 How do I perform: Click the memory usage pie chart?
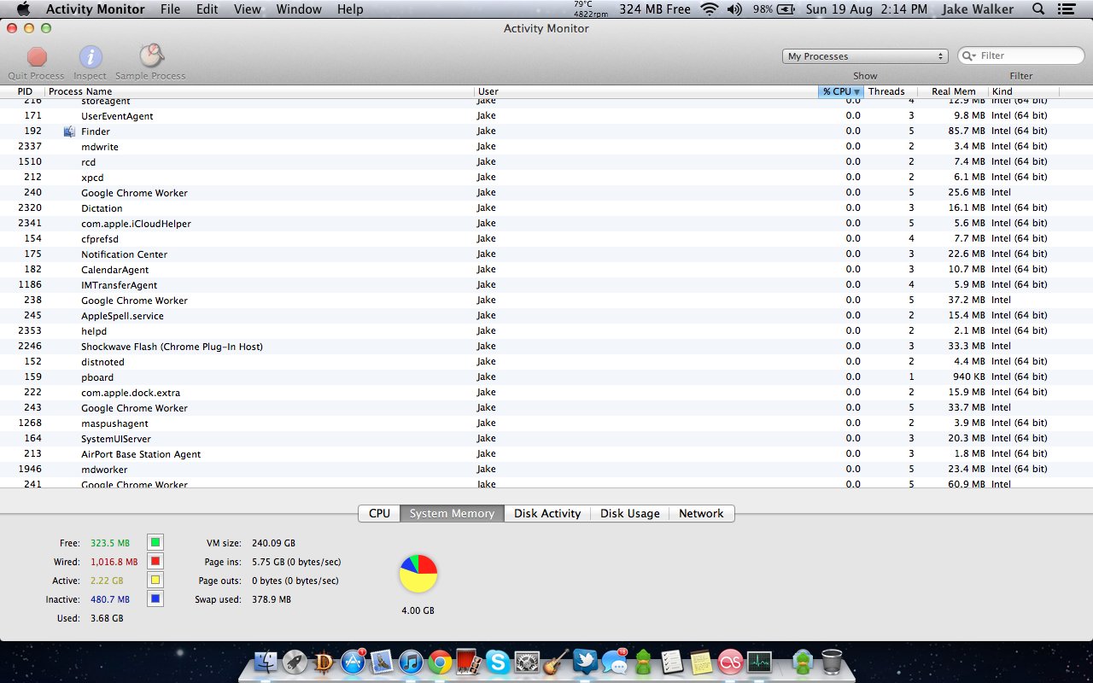(418, 574)
